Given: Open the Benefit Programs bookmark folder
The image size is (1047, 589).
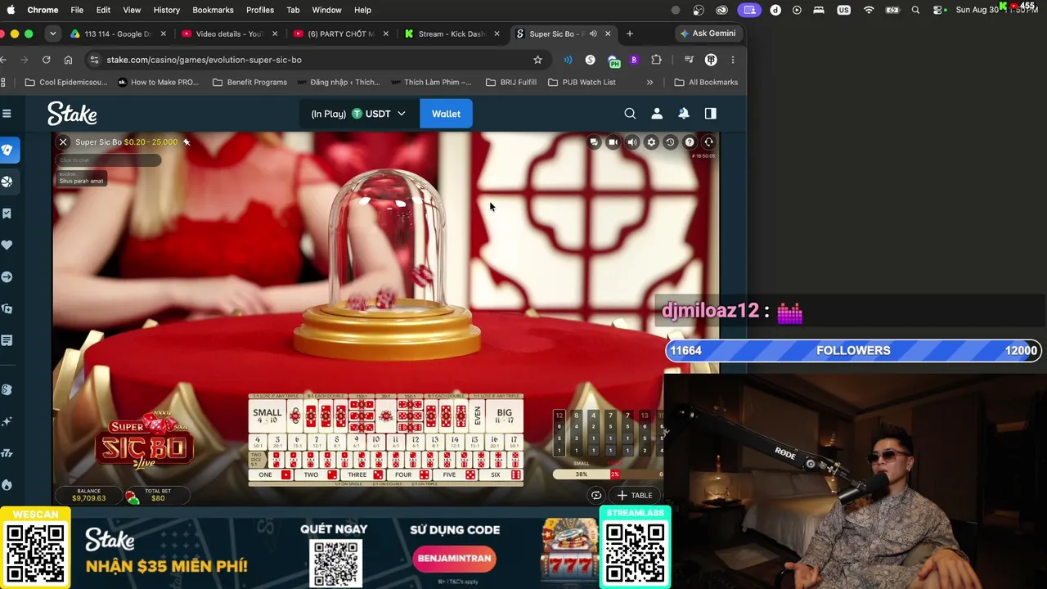Looking at the screenshot, I should pyautogui.click(x=249, y=82).
